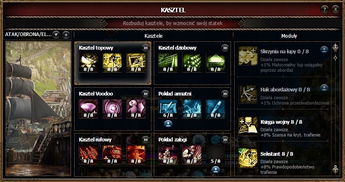Upgrade Hak abordażowy with the arrow button
This screenshot has height=182, width=345.
point(324,88)
